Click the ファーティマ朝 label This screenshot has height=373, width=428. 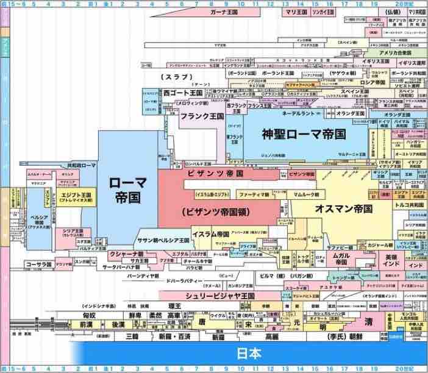pyautogui.click(x=254, y=195)
